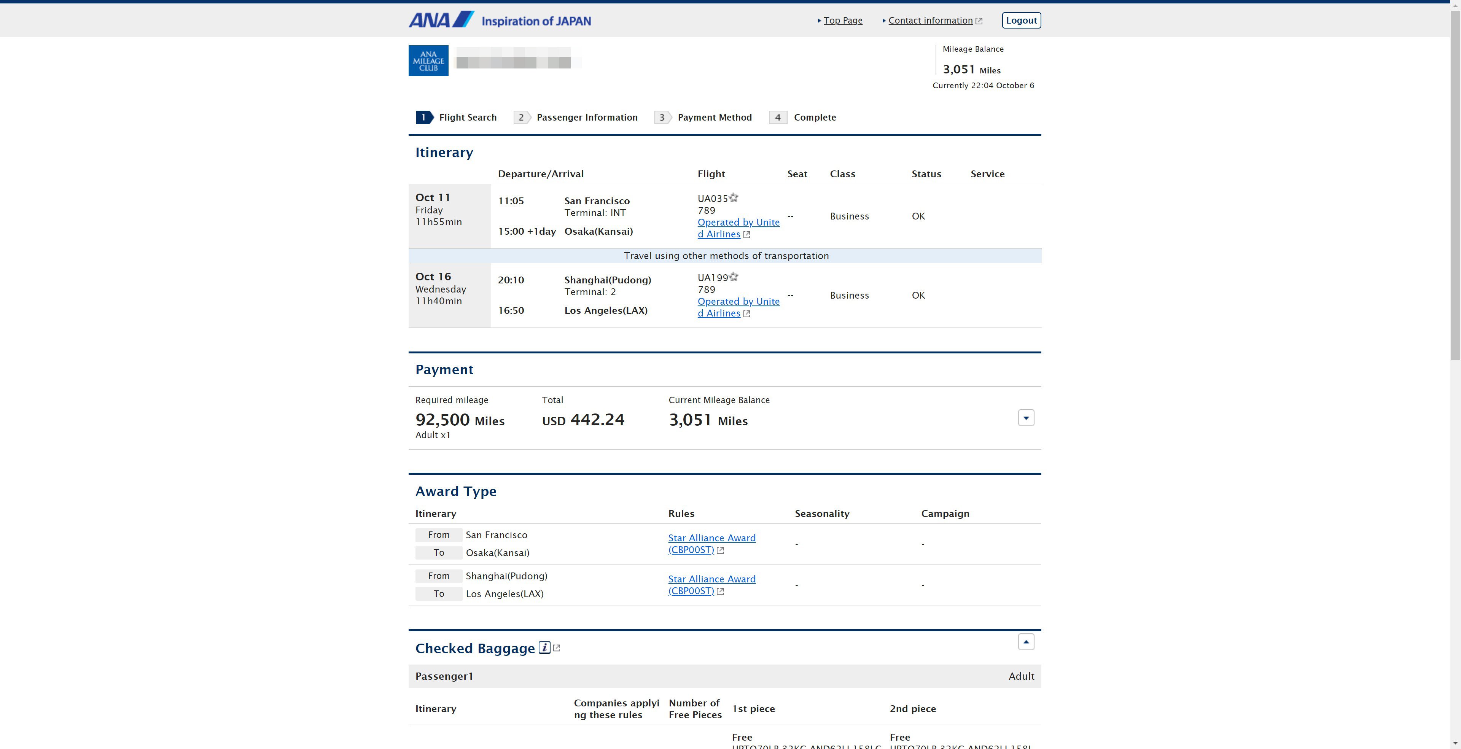Click the external link icon beside Checked Baggage

(x=556, y=648)
